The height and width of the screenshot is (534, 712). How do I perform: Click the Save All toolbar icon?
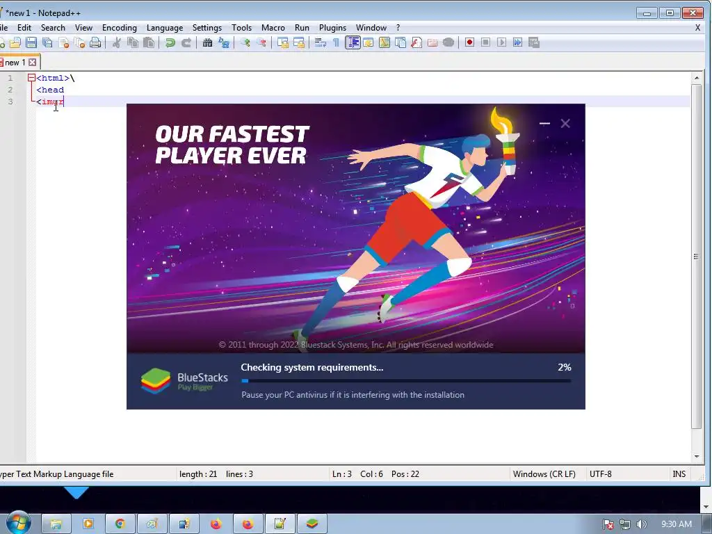tap(47, 42)
